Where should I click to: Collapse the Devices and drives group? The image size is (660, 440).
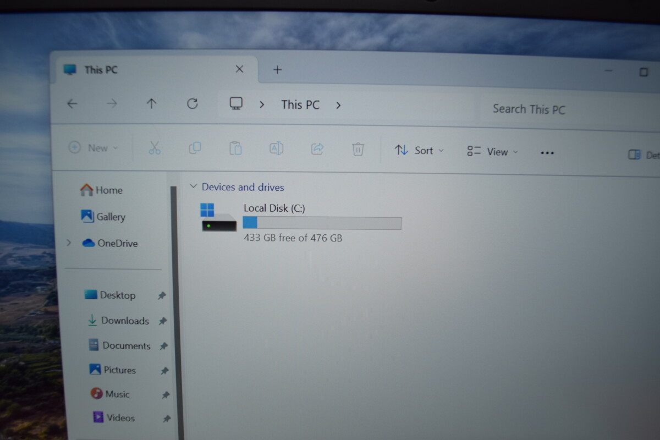pos(193,186)
